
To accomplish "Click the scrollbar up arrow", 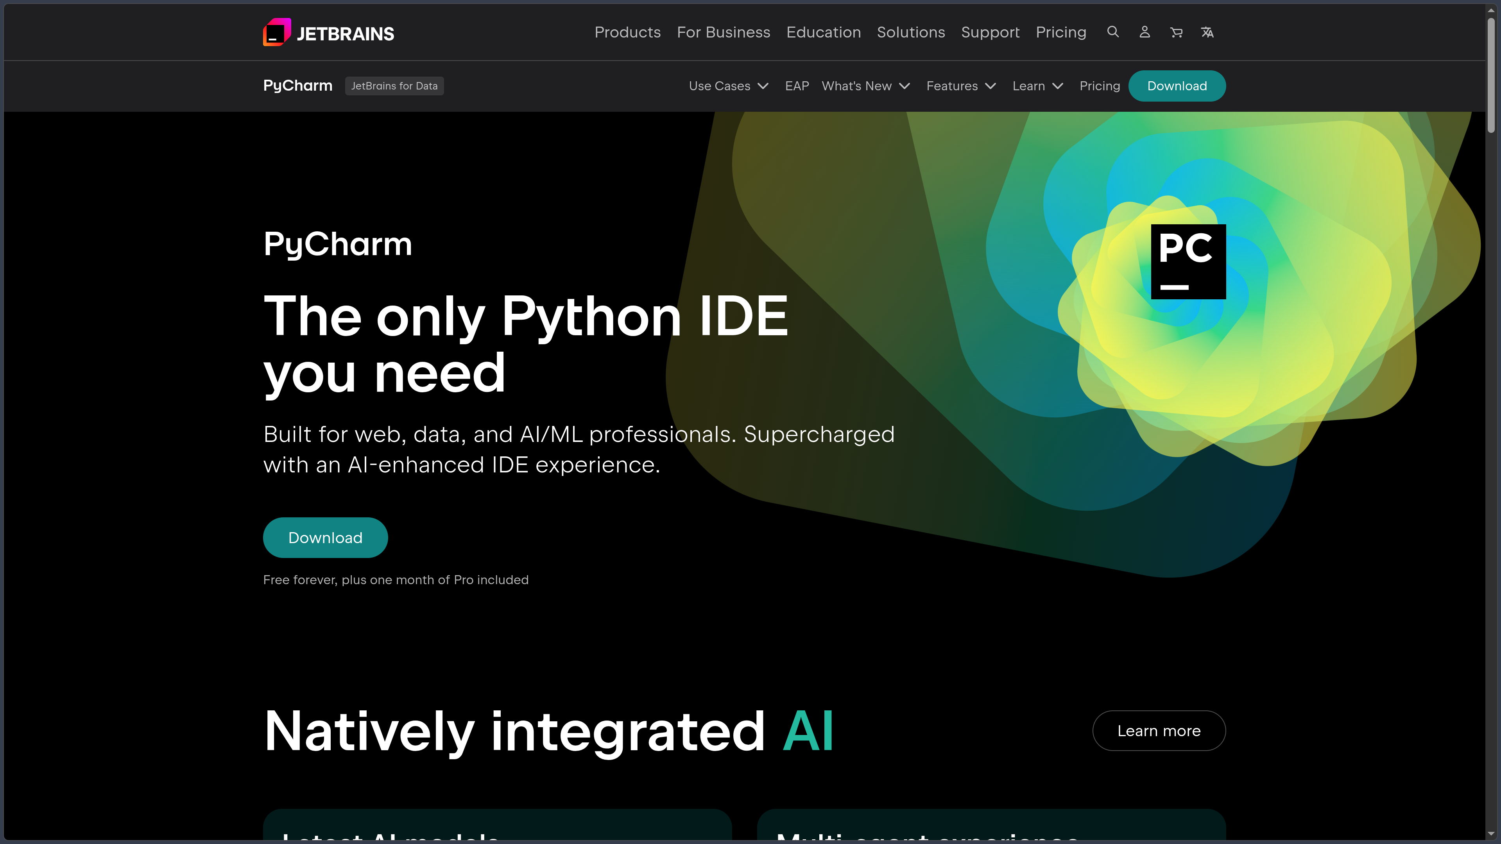I will coord(1491,10).
